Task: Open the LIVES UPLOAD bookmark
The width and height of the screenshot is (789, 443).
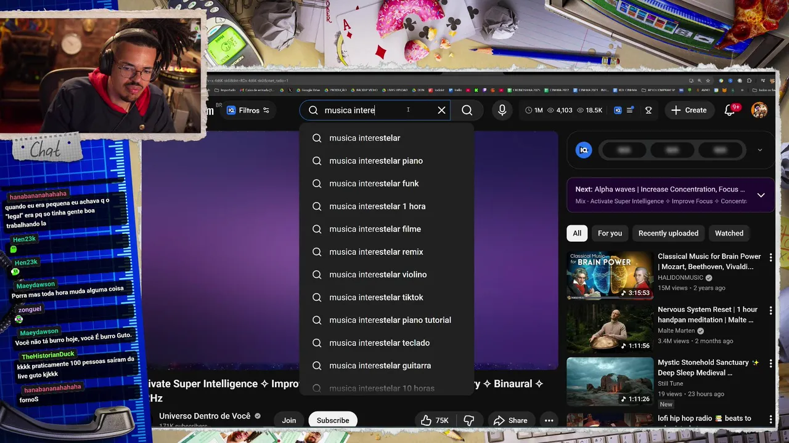Action: (x=394, y=90)
